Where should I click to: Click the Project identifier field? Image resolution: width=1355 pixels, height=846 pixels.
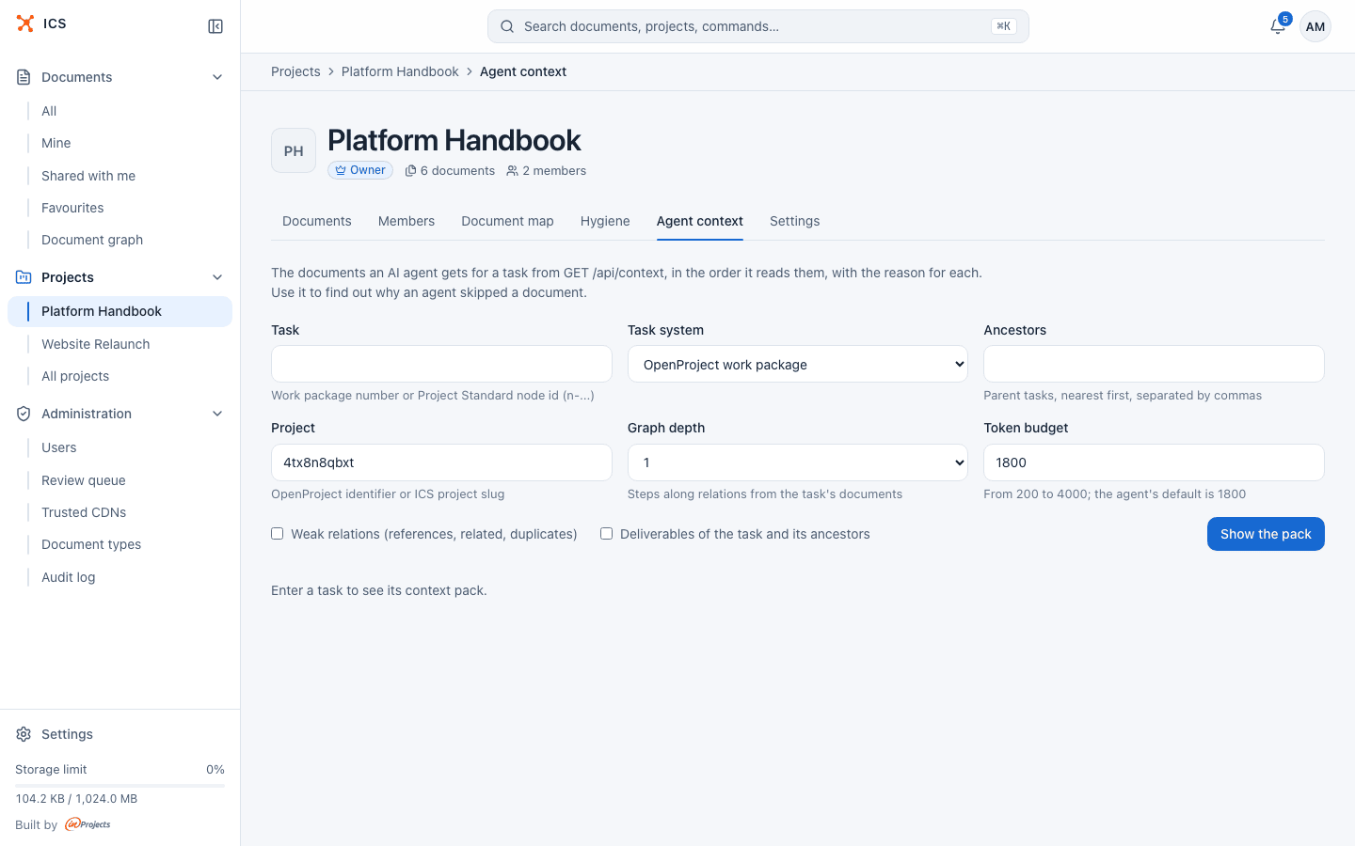click(441, 462)
